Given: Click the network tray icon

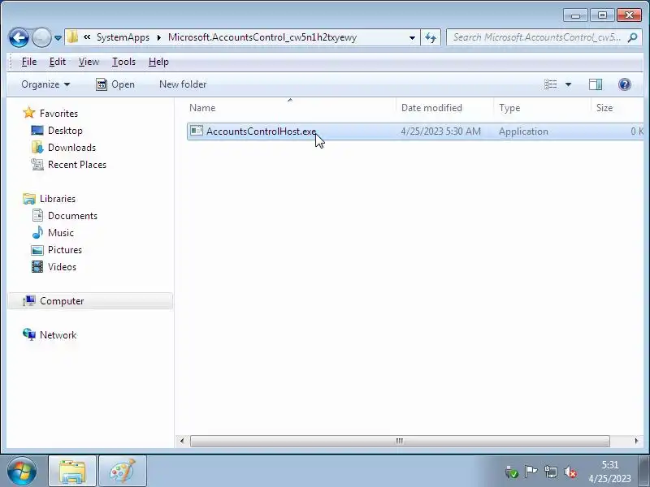Looking at the screenshot, I should pos(551,472).
